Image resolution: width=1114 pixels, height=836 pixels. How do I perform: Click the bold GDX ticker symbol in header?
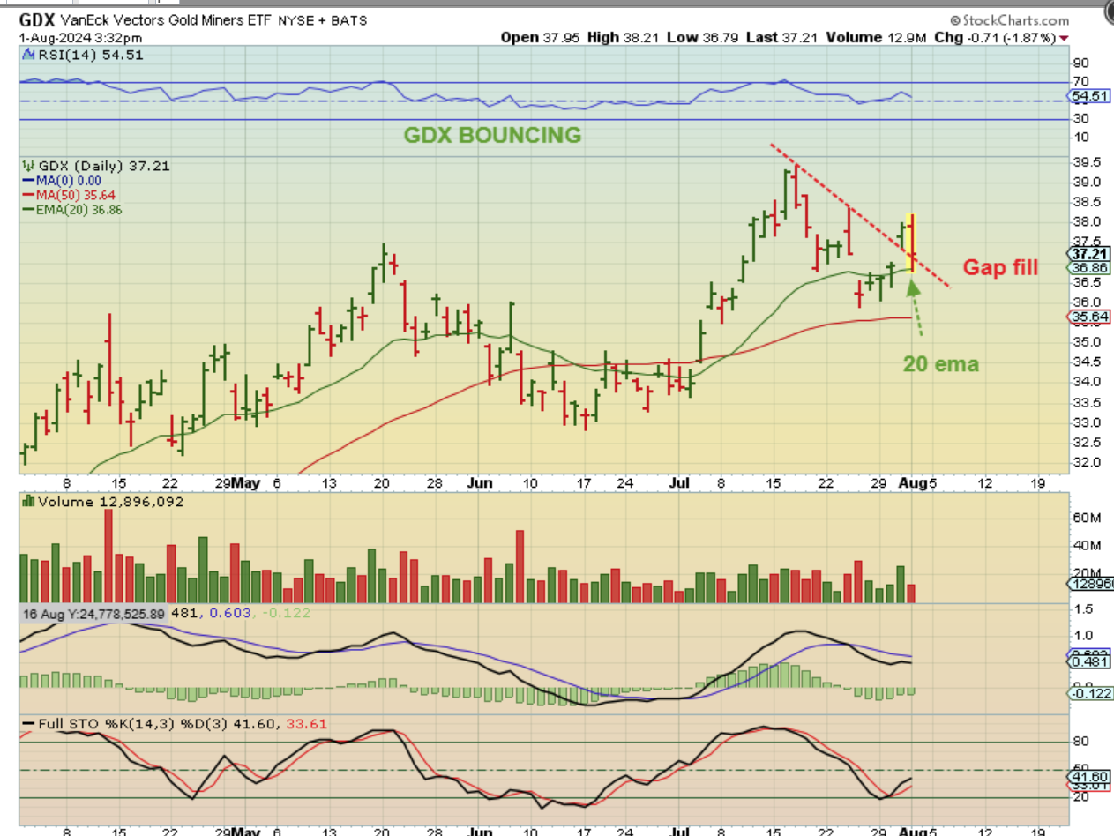(38, 19)
